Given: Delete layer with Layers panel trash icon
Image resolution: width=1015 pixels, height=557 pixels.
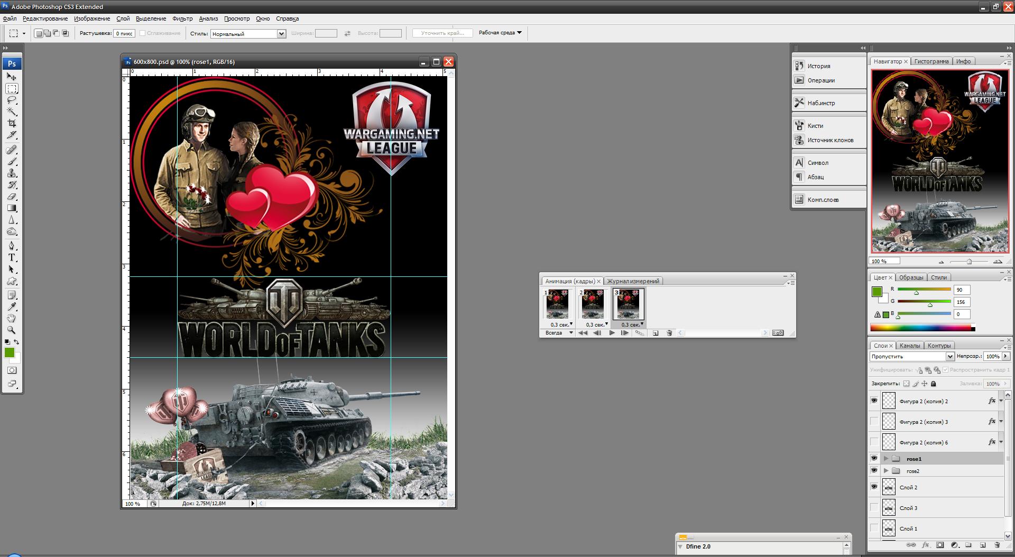Looking at the screenshot, I should click(997, 545).
